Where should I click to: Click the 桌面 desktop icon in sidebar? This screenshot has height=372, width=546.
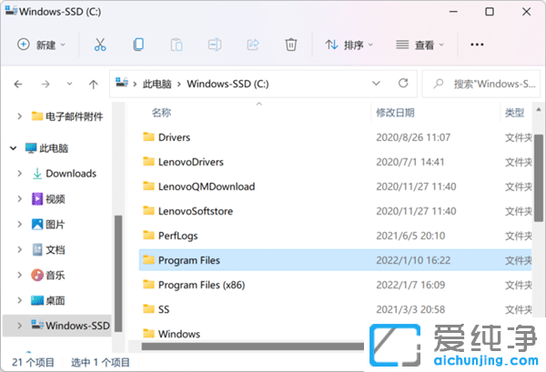tap(37, 300)
